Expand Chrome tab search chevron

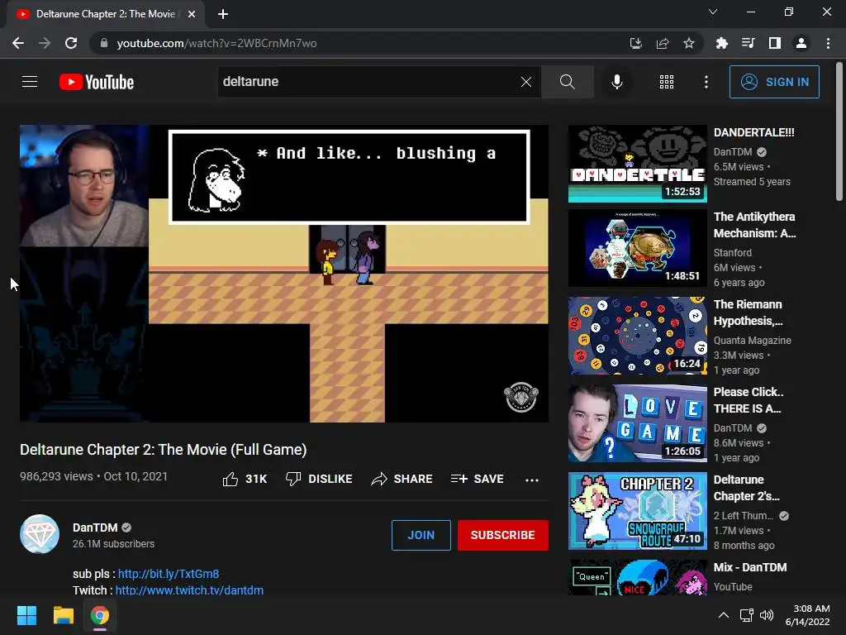click(713, 12)
